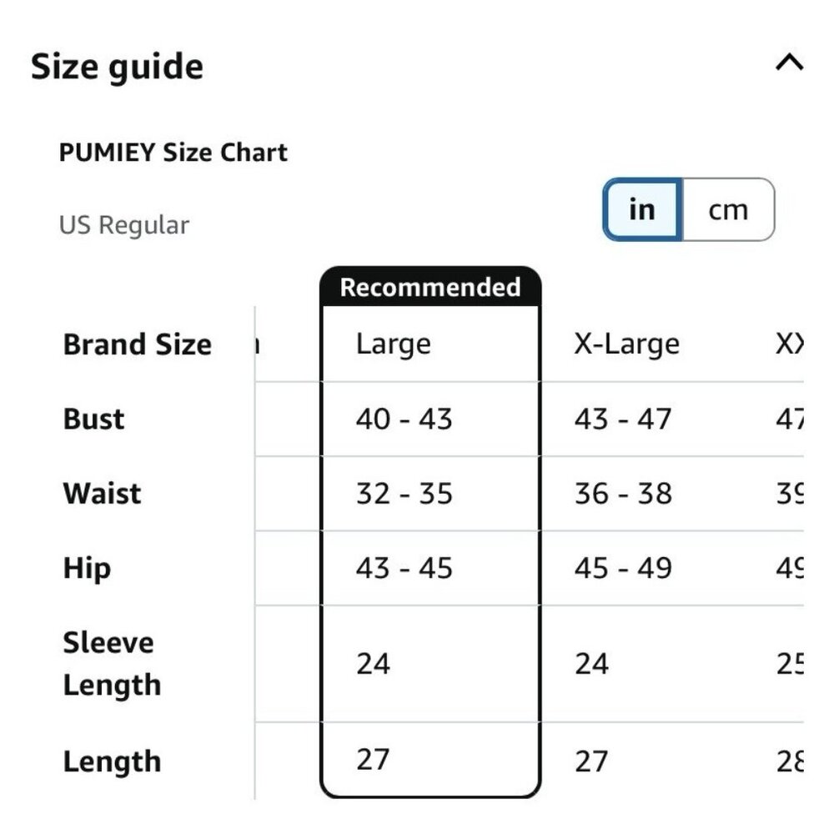Screen dimensions: 834x834
Task: Click the X-Large bust value 43 - 47
Action: [623, 420]
